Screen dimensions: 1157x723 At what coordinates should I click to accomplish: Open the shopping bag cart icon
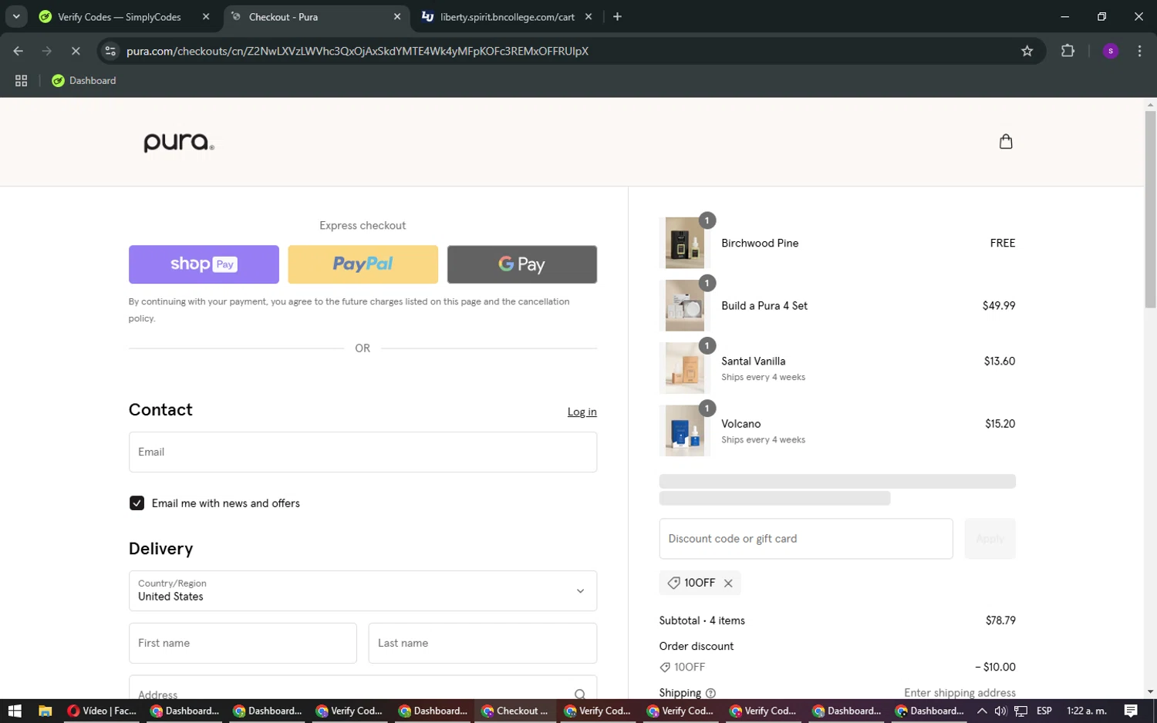click(1006, 141)
